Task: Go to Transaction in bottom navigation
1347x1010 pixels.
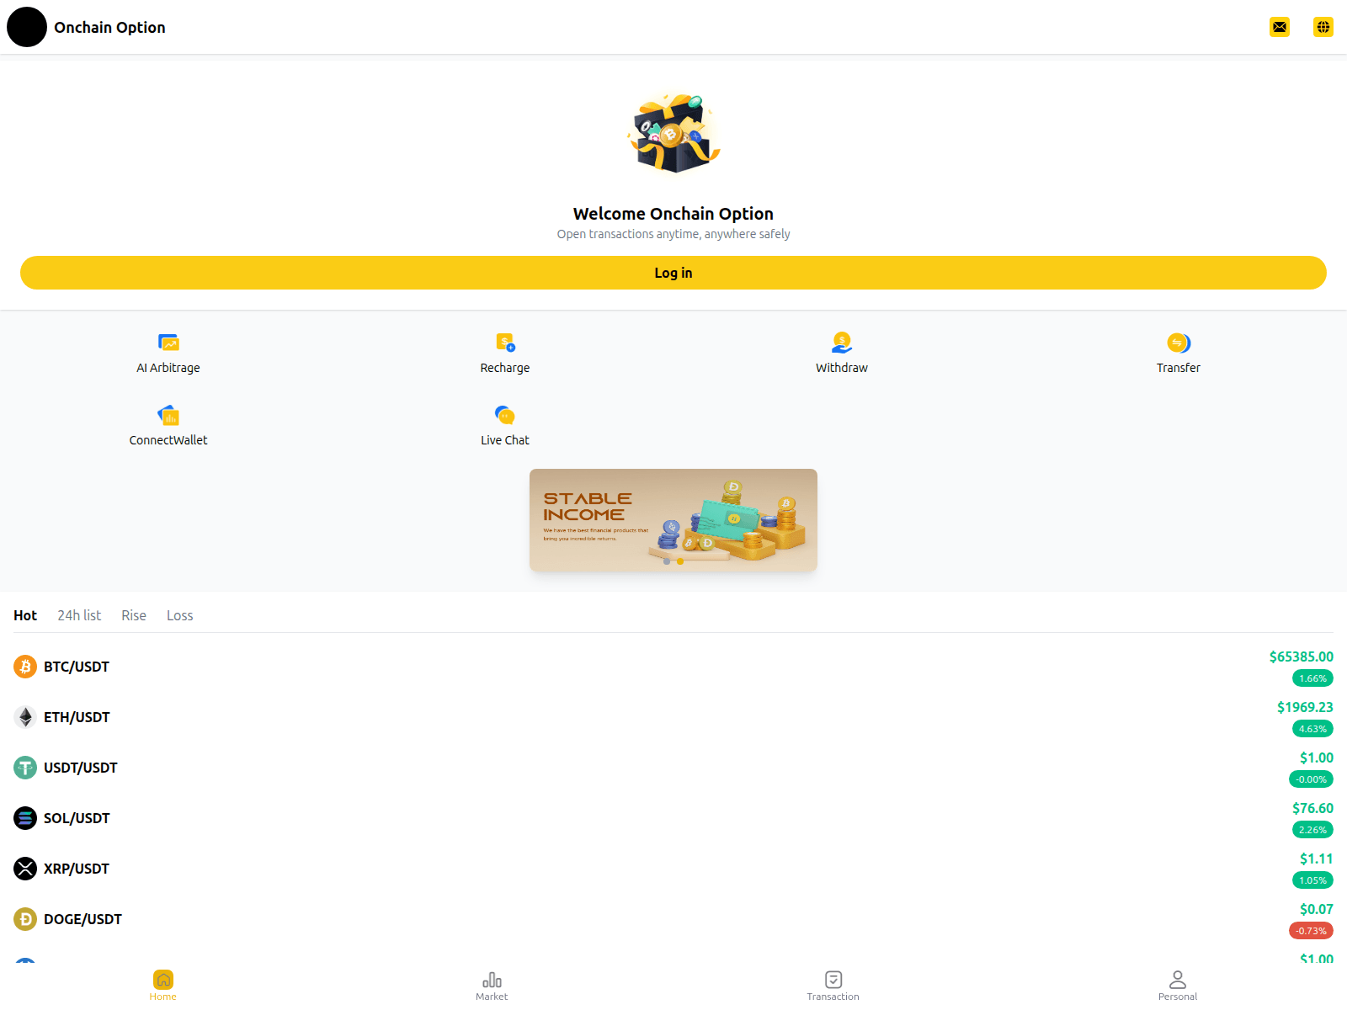Action: (833, 986)
